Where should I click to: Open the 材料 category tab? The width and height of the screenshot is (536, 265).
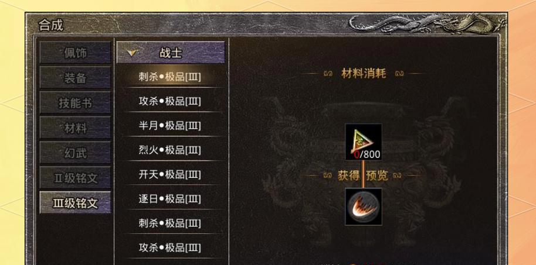pos(75,128)
